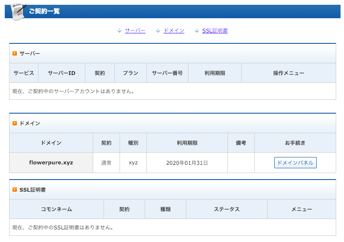Click the サーバーID column header

click(x=62, y=73)
